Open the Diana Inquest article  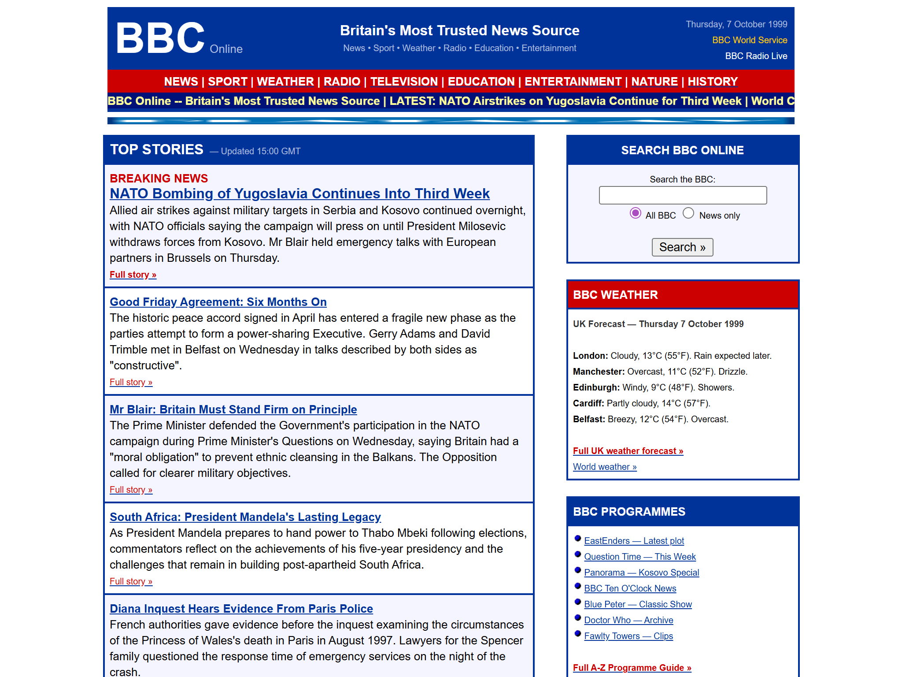click(x=241, y=608)
